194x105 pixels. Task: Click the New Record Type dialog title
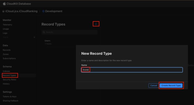click(96, 54)
